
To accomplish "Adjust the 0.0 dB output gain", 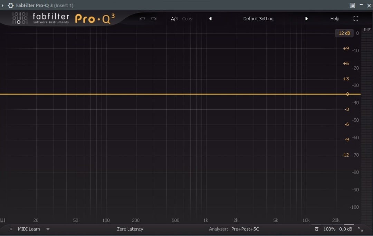I will tap(346, 229).
